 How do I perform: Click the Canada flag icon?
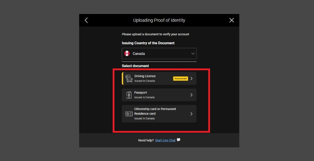click(x=127, y=53)
